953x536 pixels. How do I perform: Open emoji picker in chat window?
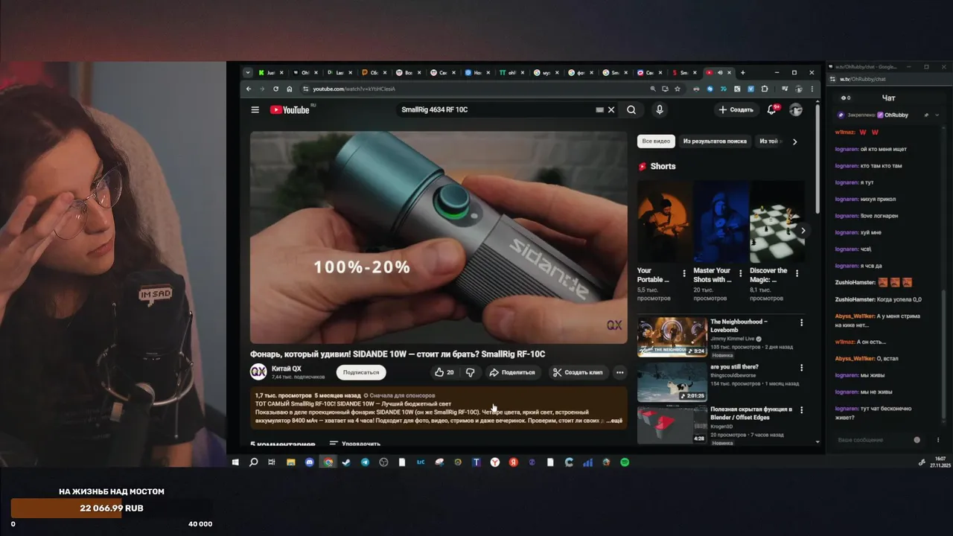917,440
